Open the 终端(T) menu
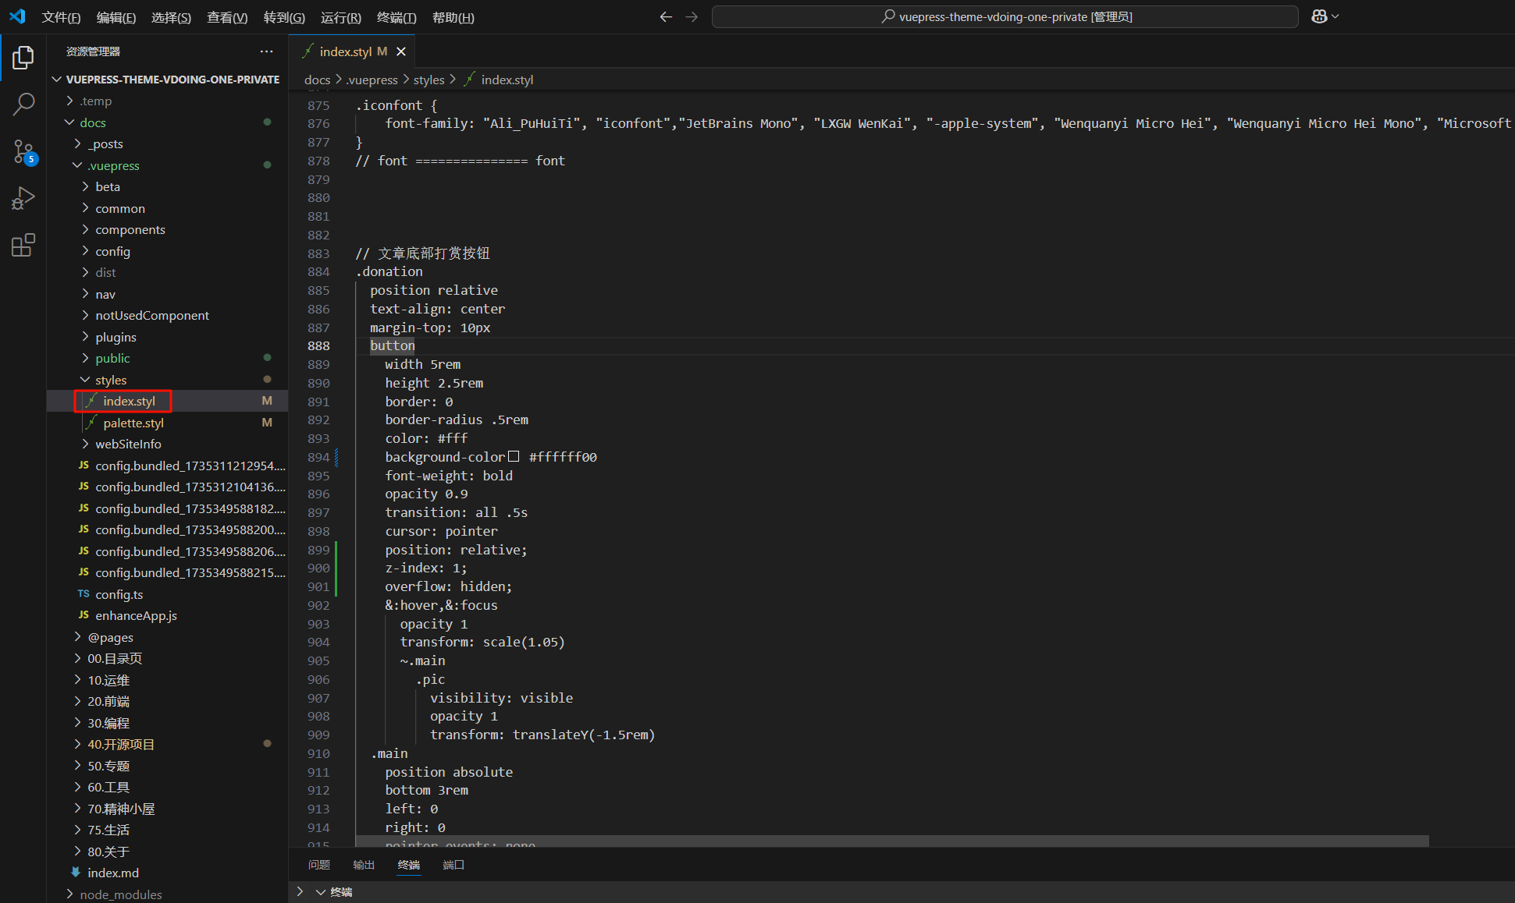The height and width of the screenshot is (903, 1515). (397, 17)
